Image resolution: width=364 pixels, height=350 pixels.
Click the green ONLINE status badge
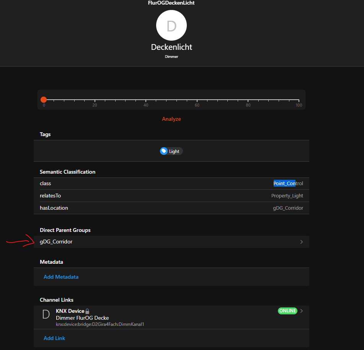click(x=287, y=311)
